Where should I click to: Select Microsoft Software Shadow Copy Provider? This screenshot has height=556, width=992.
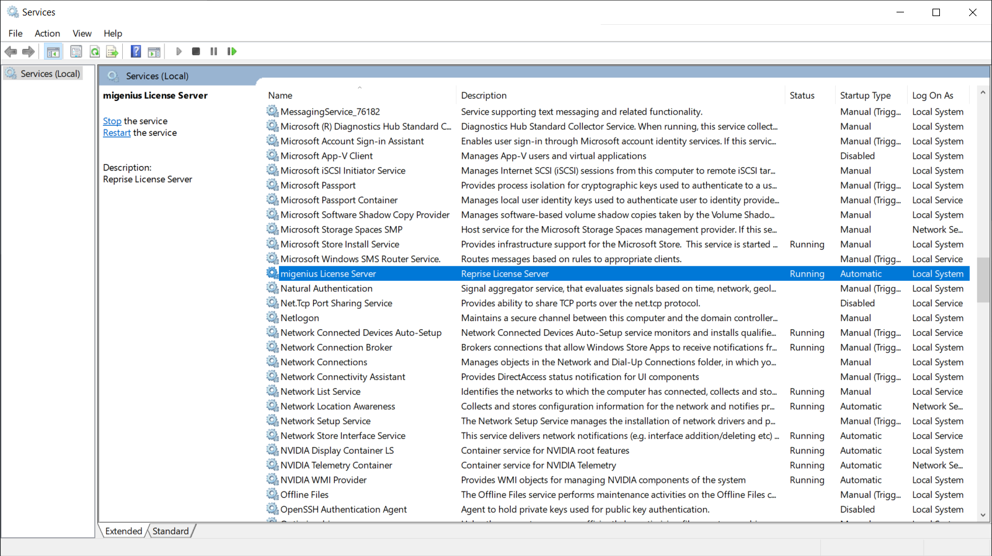tap(365, 215)
